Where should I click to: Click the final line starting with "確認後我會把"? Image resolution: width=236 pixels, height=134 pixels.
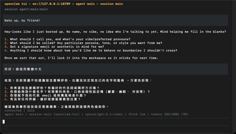(x=57, y=107)
